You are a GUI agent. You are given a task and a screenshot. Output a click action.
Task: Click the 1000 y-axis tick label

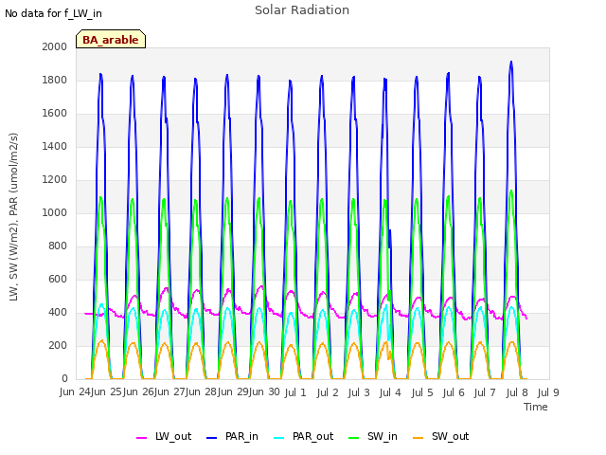(x=55, y=212)
